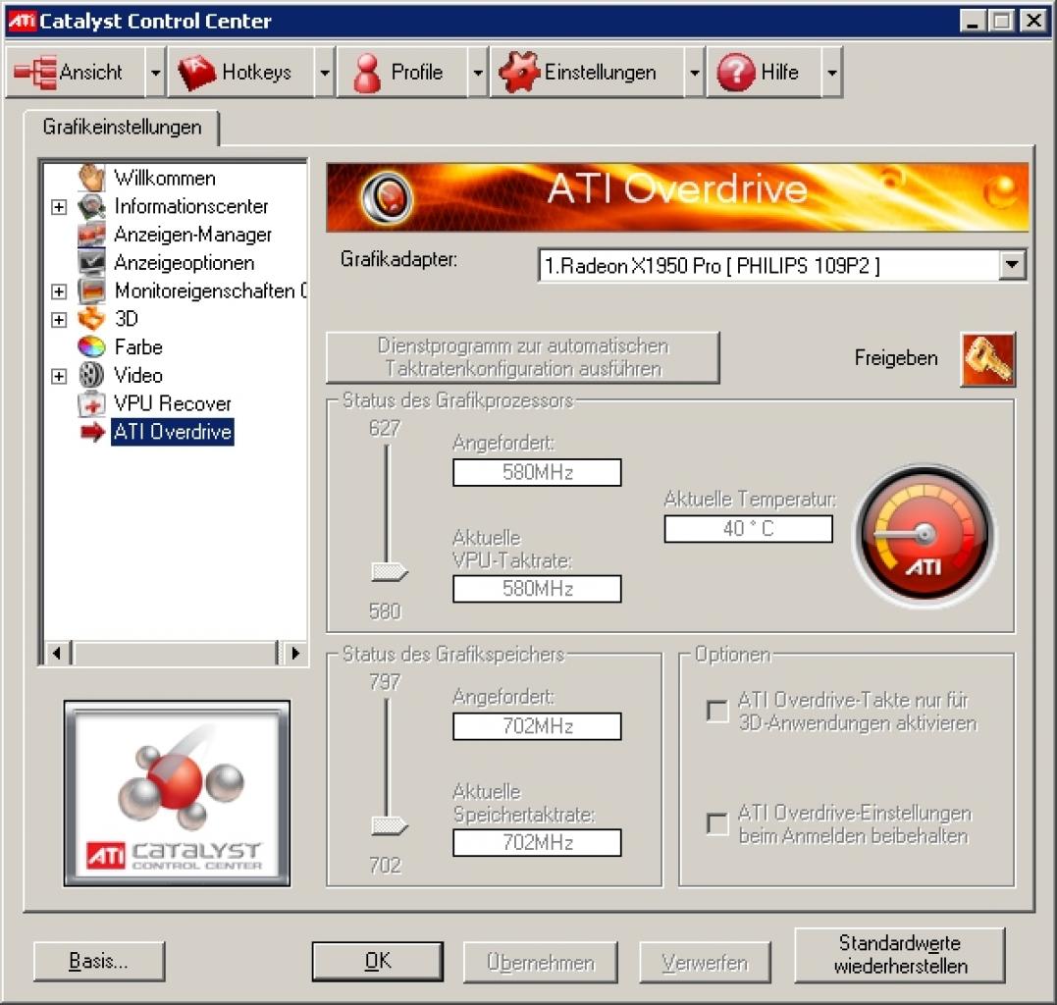Select the Grafikeinstellungen tab
This screenshot has width=1057, height=1005.
tap(122, 127)
